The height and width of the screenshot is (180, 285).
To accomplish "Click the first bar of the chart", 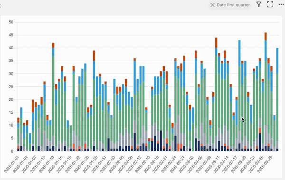I will point(19,135).
